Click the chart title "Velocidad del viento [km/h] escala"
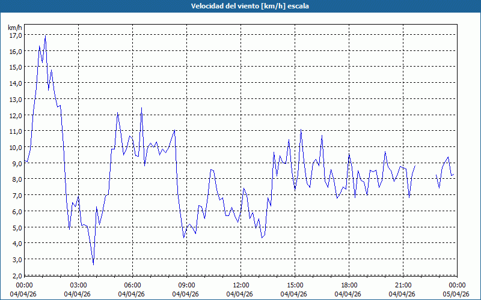The image size is (481, 300). 240,6
